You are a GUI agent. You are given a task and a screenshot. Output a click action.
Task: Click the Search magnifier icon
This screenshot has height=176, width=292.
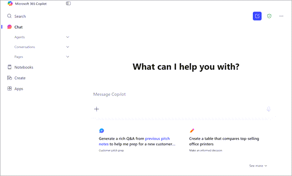[9, 16]
